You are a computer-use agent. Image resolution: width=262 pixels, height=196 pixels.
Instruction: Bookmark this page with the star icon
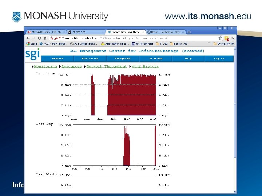click(x=220, y=38)
